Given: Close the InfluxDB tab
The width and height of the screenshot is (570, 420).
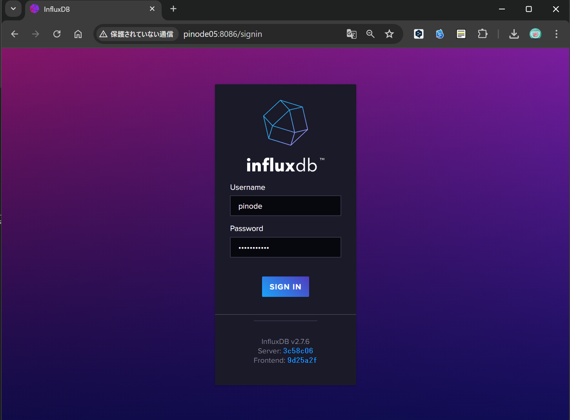Looking at the screenshot, I should (152, 9).
